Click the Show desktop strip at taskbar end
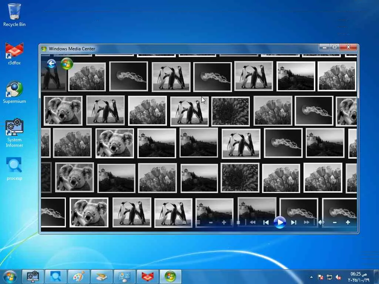Viewport: 379px width, 284px height. (x=376, y=277)
